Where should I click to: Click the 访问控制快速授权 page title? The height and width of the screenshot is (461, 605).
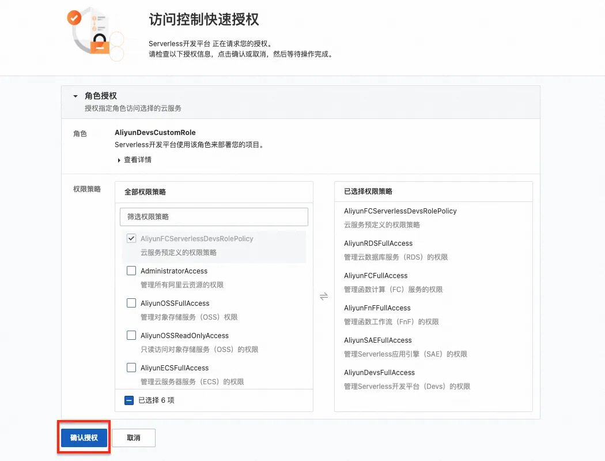(x=204, y=19)
